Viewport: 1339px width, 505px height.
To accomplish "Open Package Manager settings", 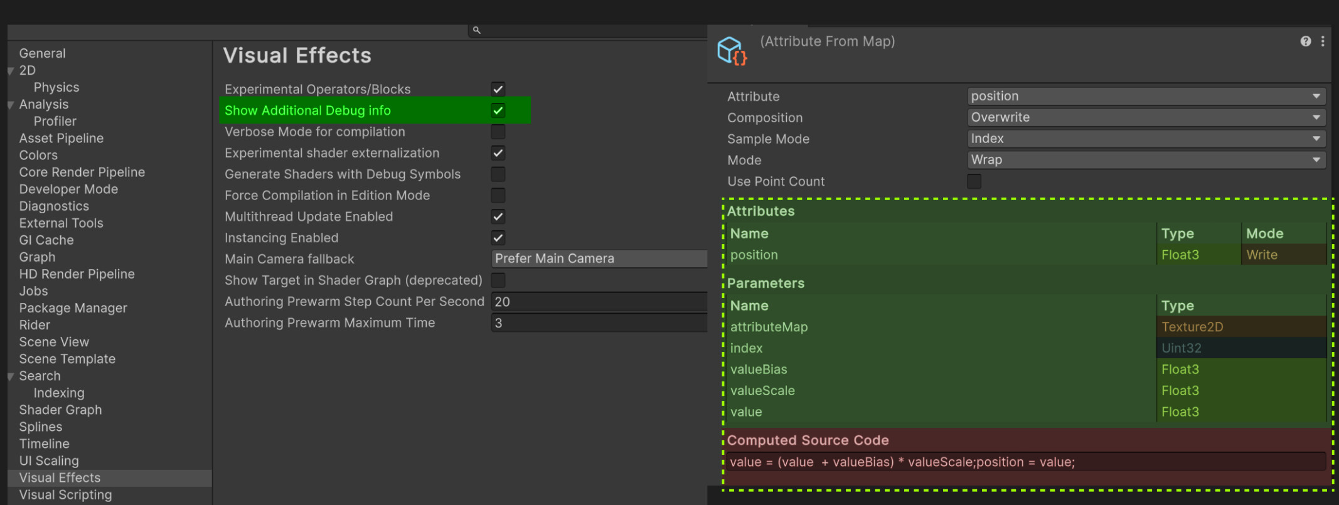I will click(x=73, y=307).
